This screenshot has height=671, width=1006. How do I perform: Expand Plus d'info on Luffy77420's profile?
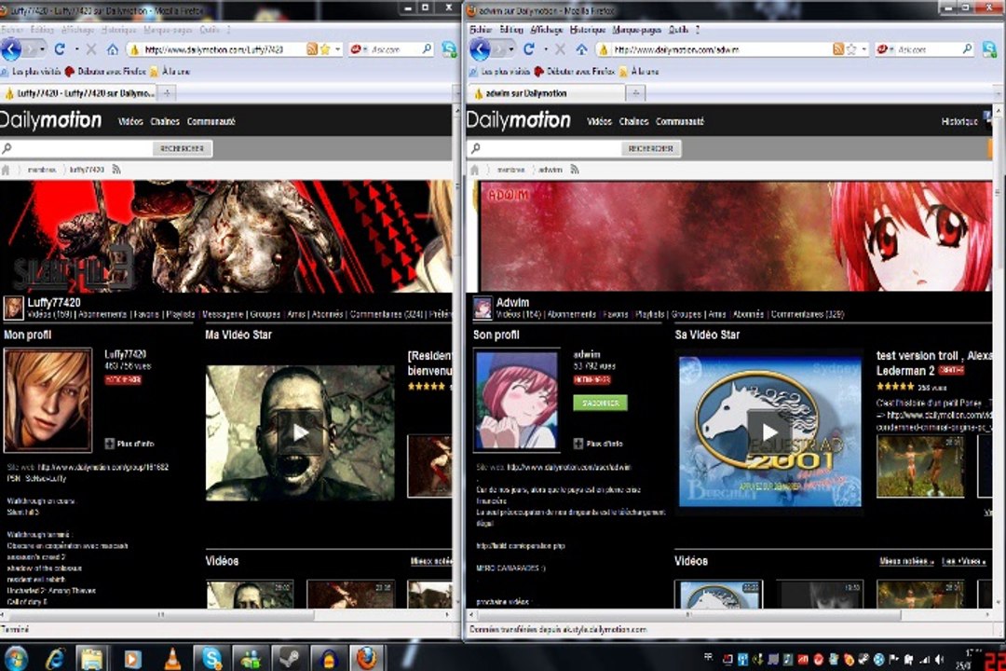click(x=129, y=444)
